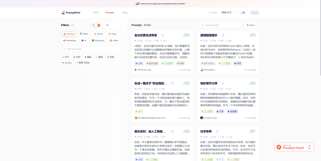The image size is (321, 161).
Task: Click Maverick Lang author avatar
Action: pos(135,70)
